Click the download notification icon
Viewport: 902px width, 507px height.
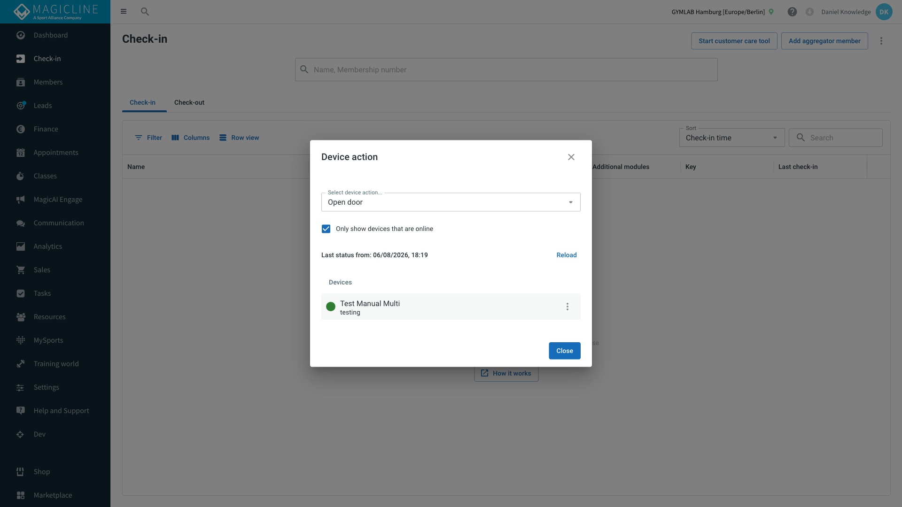click(x=809, y=12)
